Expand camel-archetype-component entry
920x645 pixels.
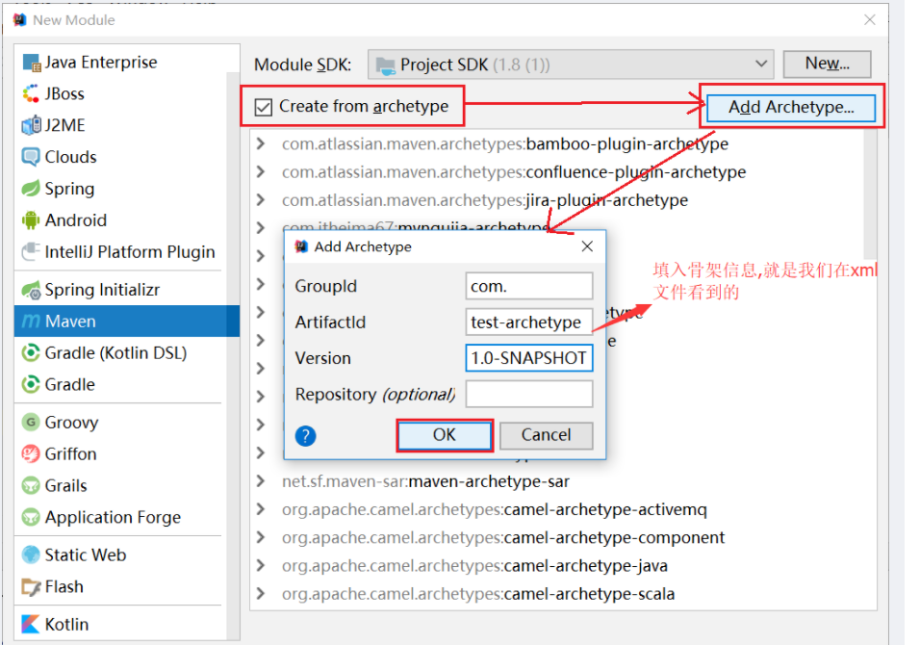pyautogui.click(x=261, y=537)
